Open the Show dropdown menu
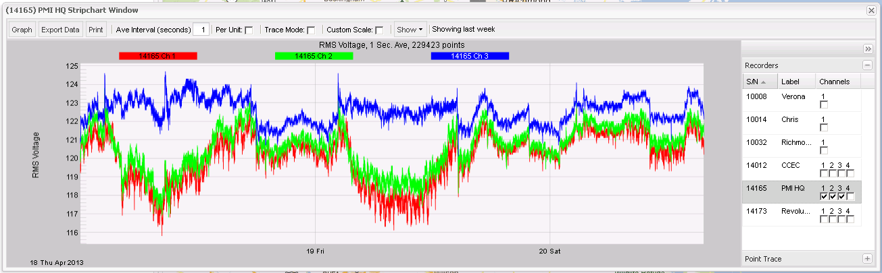 coord(410,30)
